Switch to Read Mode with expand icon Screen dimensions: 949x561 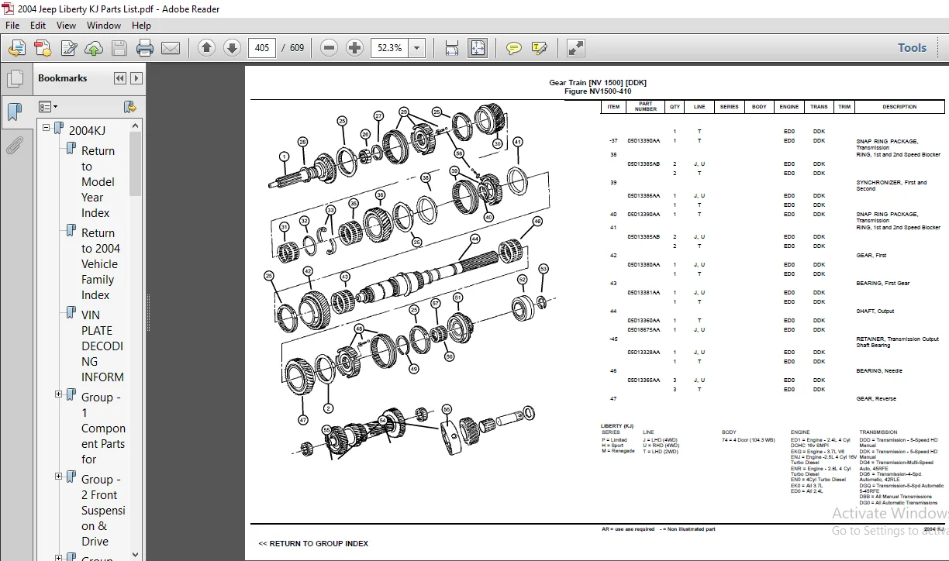(575, 48)
